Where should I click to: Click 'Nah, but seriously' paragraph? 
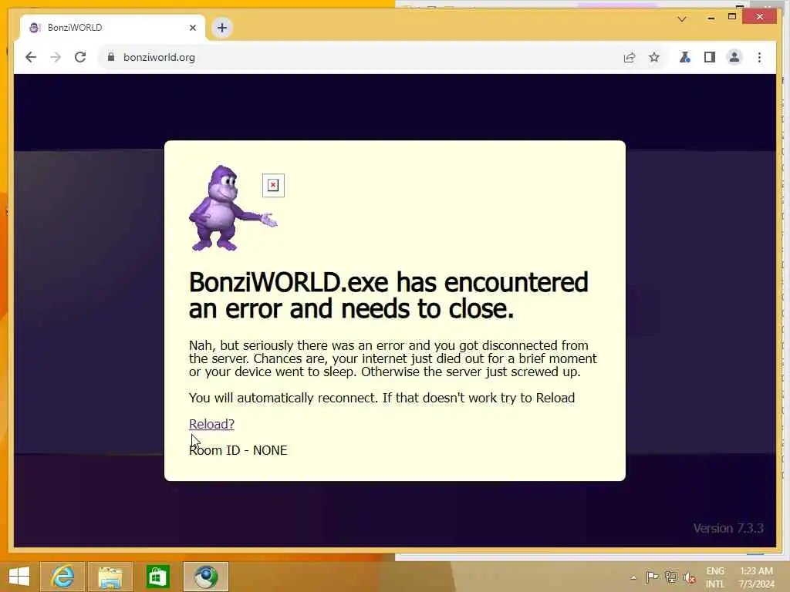click(x=393, y=358)
